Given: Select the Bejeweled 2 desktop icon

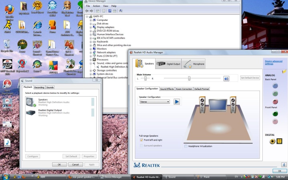Looking at the screenshot, I should pos(22,66).
